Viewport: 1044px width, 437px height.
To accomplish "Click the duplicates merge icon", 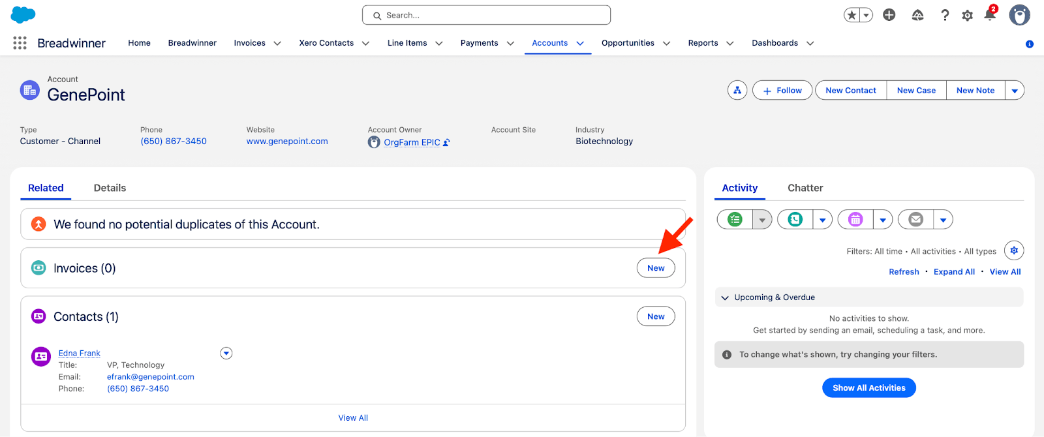I will pos(38,224).
